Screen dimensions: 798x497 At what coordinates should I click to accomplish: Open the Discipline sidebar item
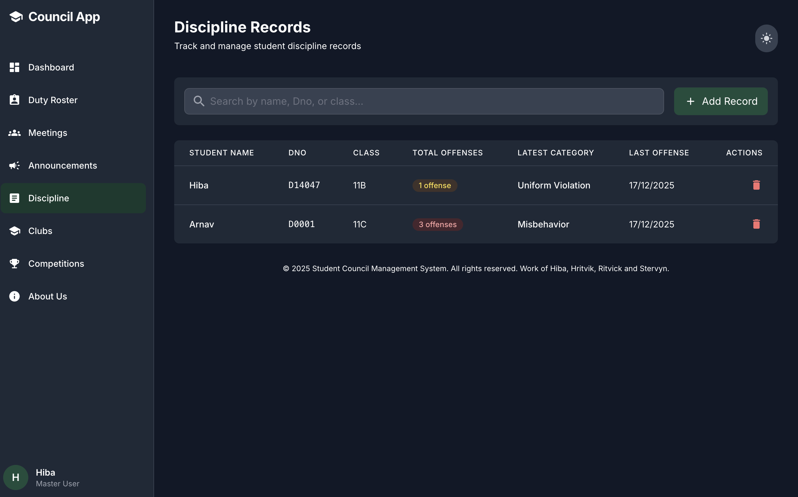tap(49, 198)
